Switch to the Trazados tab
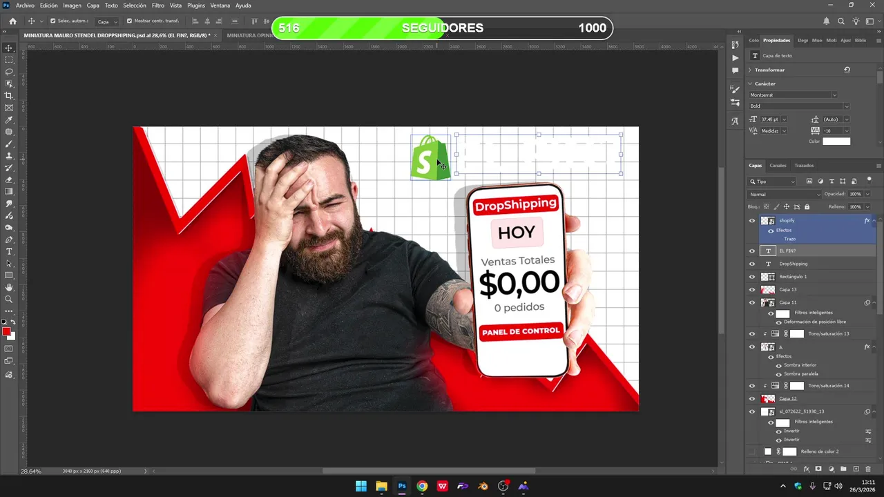884x497 pixels. (x=804, y=166)
